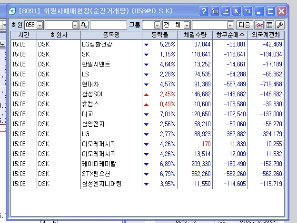Viewport: 297px width, 223px height.
Task: Click the 체결수량 column header
Action: point(195,35)
